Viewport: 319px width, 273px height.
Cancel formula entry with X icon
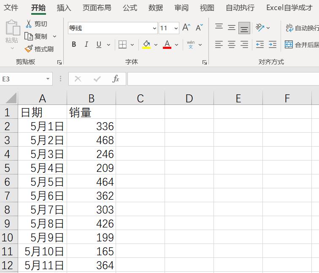coord(78,79)
